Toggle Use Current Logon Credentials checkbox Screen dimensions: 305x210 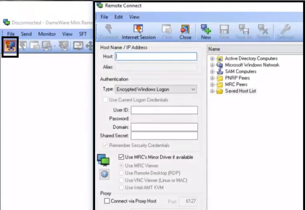tap(105, 100)
